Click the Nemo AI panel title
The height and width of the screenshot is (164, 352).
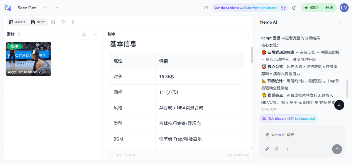point(268,22)
